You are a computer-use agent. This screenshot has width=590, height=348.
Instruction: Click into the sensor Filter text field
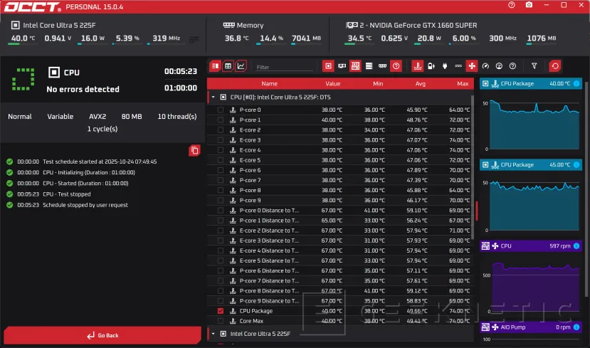pos(283,67)
